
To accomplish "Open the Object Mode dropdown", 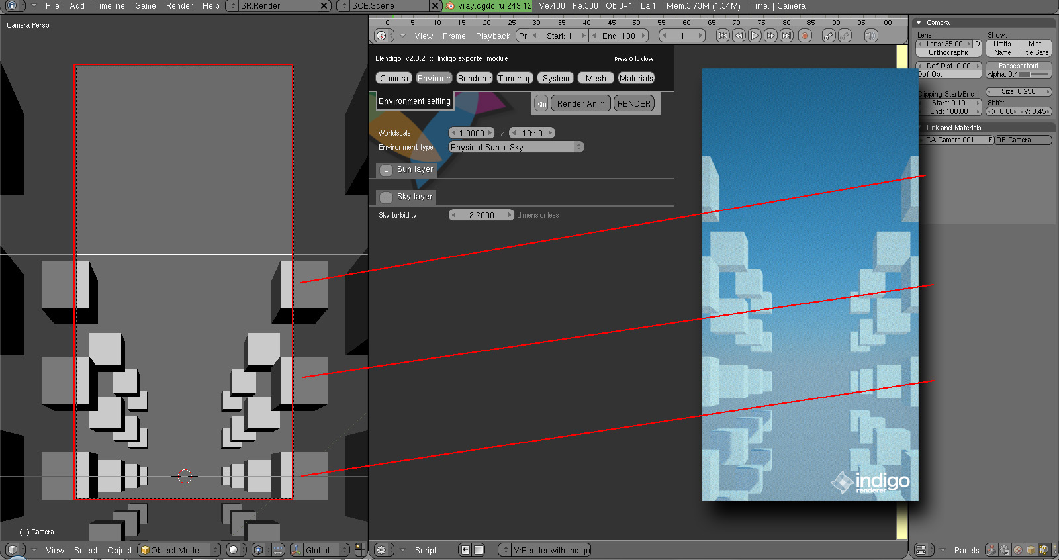I will [x=179, y=550].
